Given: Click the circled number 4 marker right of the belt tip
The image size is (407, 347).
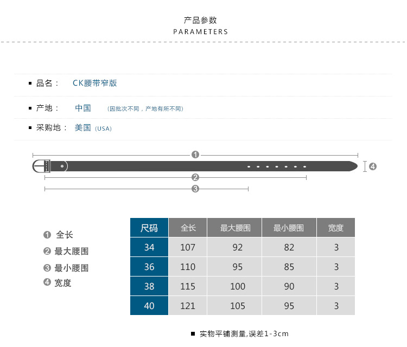Looking at the screenshot, I should (x=373, y=166).
